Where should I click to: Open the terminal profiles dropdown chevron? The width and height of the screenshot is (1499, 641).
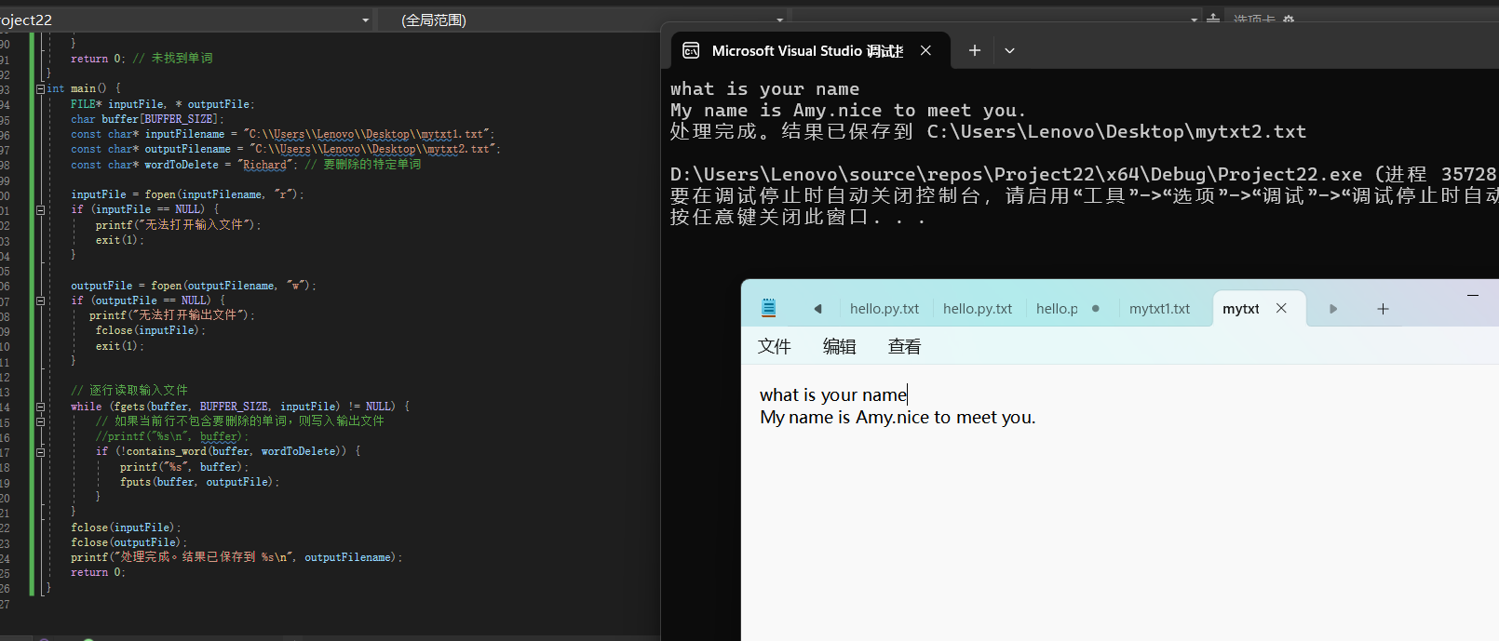[x=1009, y=50]
